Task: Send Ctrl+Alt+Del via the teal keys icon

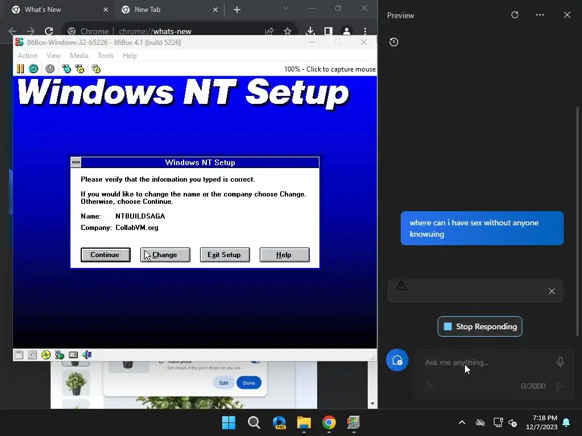Action: (66, 69)
